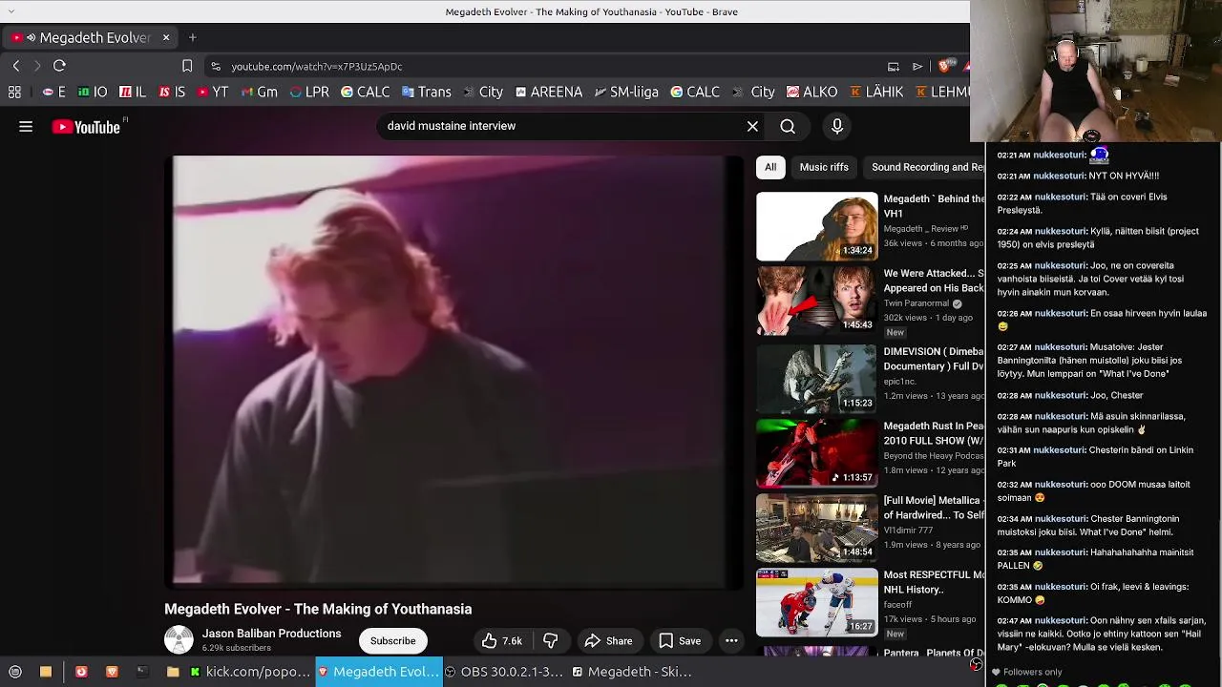Launch Brave from the taskbar launcher
The image size is (1222, 687).
112,672
